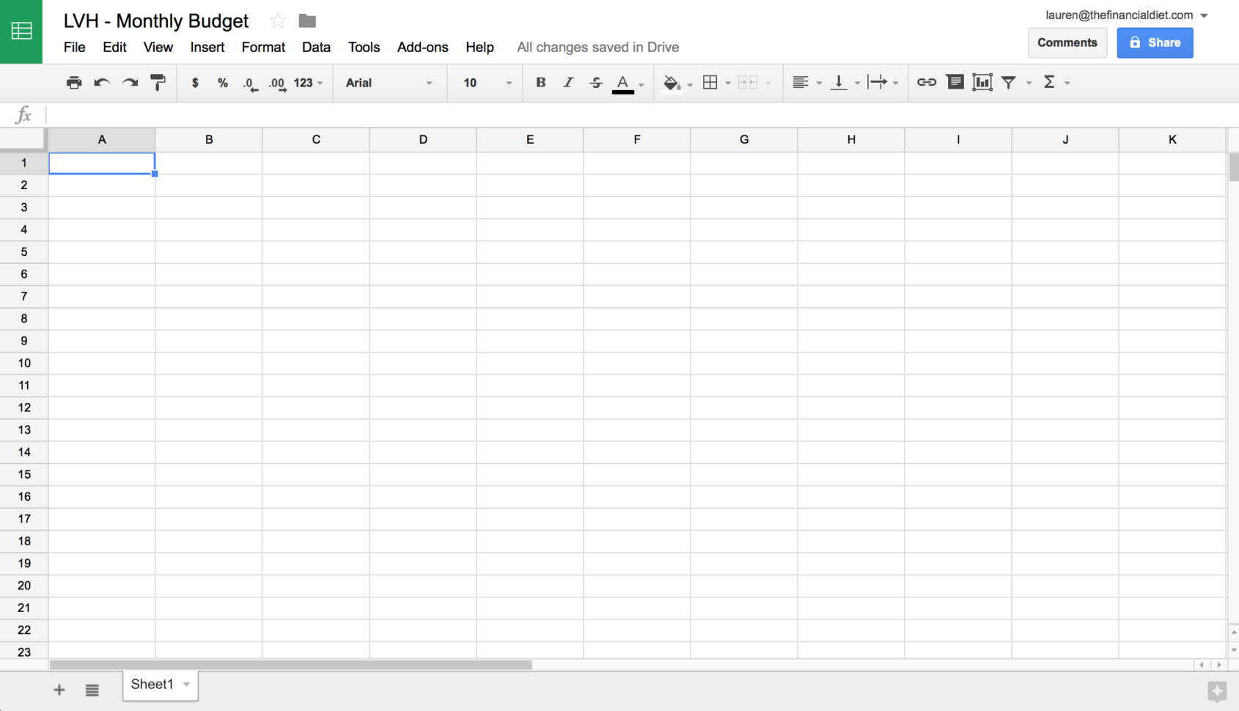1239x711 pixels.
Task: Insert a chart
Action: [982, 82]
